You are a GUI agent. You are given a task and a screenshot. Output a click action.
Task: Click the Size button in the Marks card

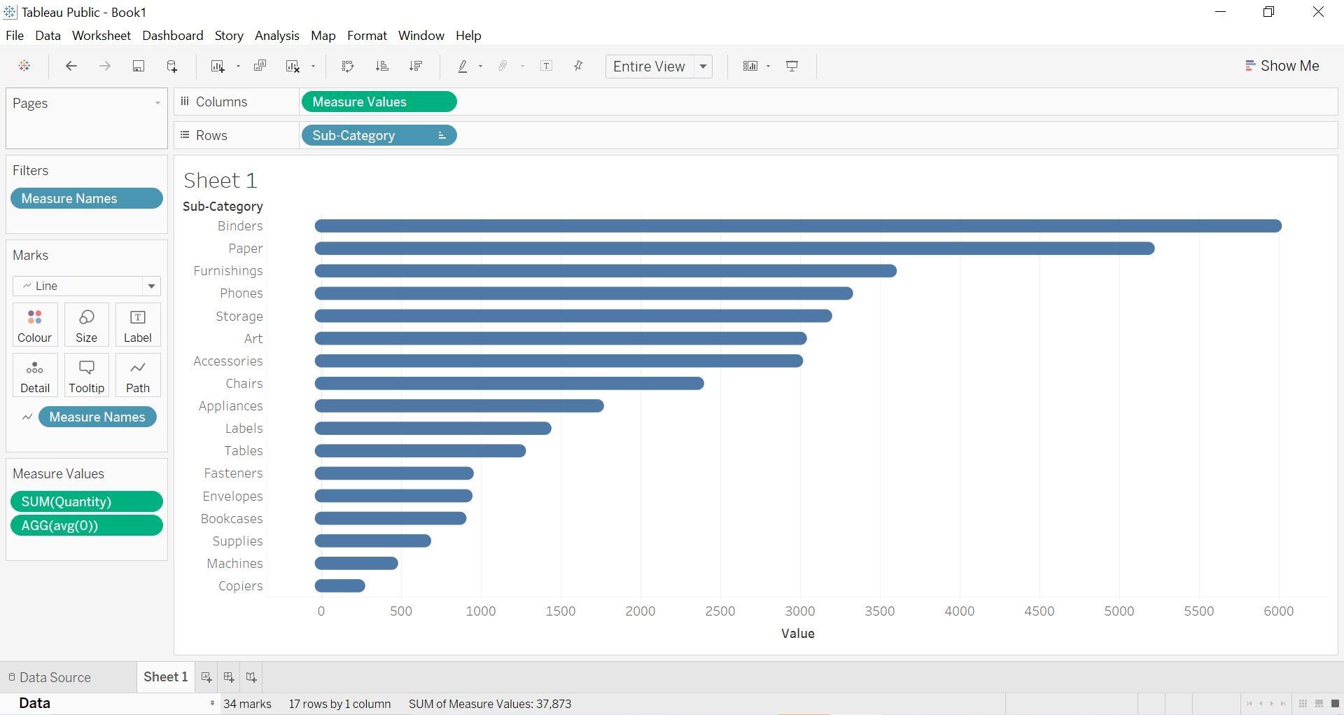coord(86,324)
